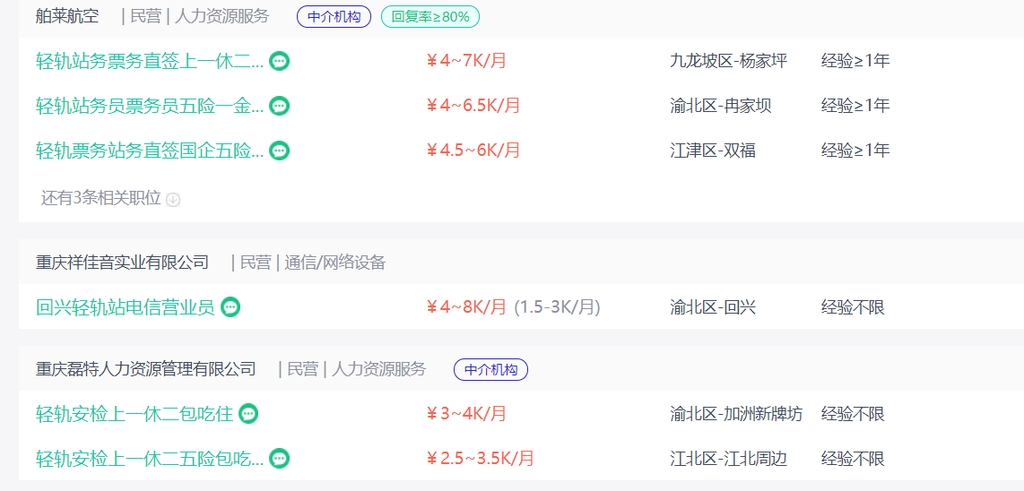Open 轻轨安检上一休二包吃住 job posting
This screenshot has width=1024, height=491.
[135, 413]
